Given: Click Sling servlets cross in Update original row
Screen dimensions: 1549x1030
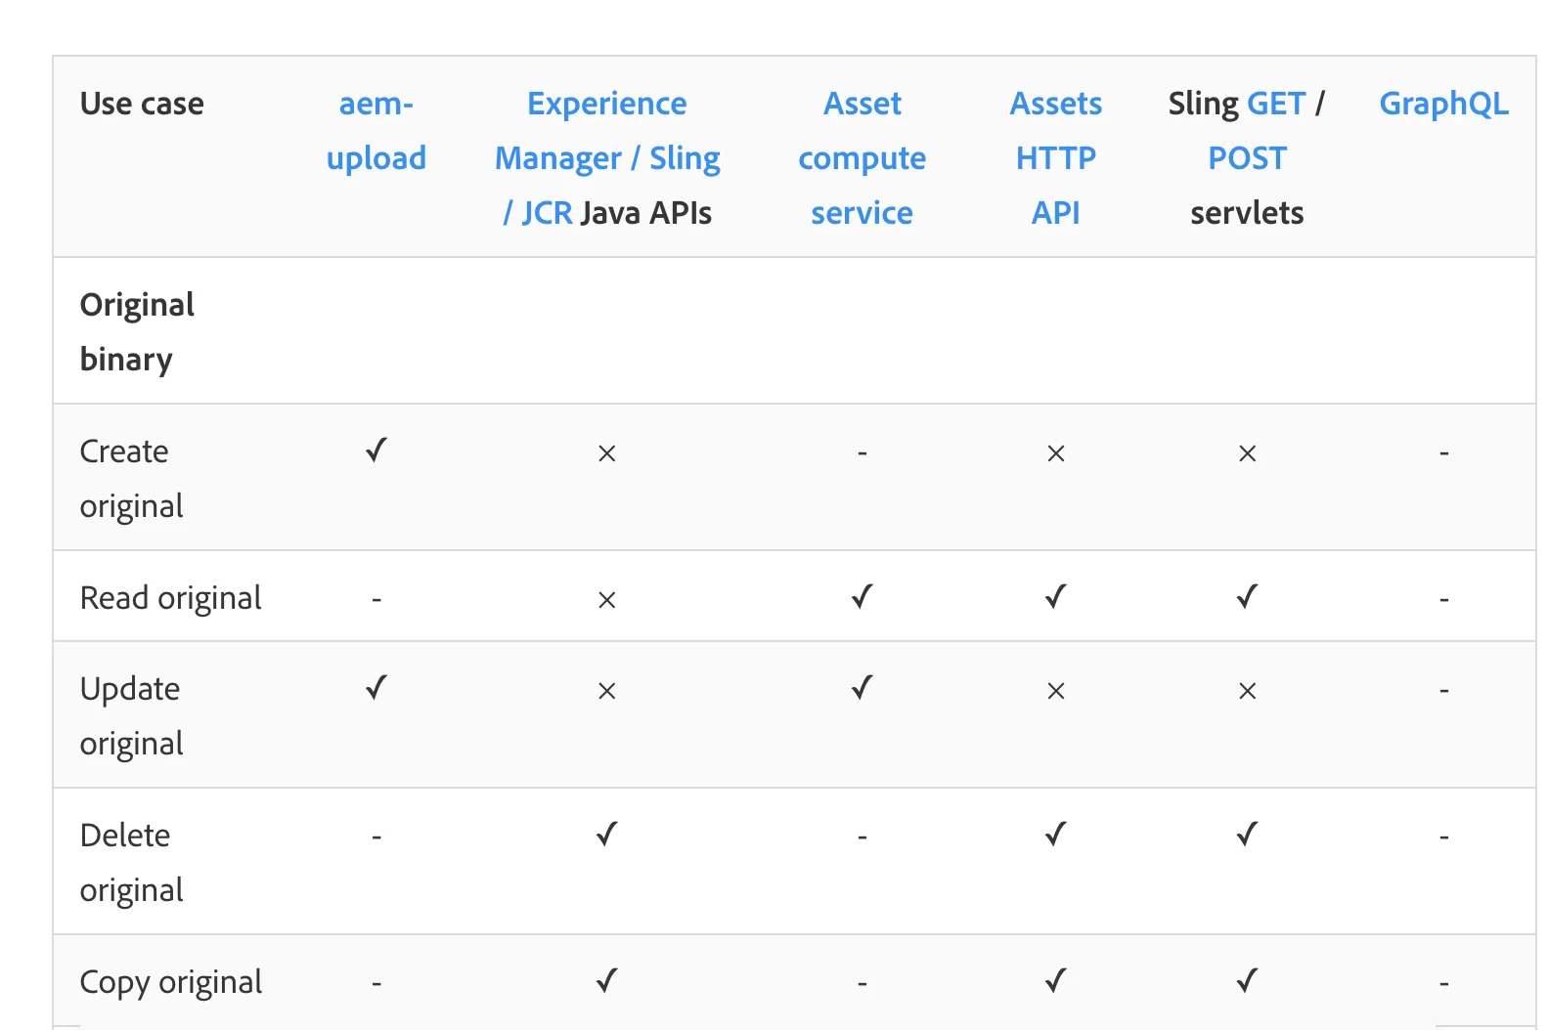Looking at the screenshot, I should pyautogui.click(x=1247, y=691).
